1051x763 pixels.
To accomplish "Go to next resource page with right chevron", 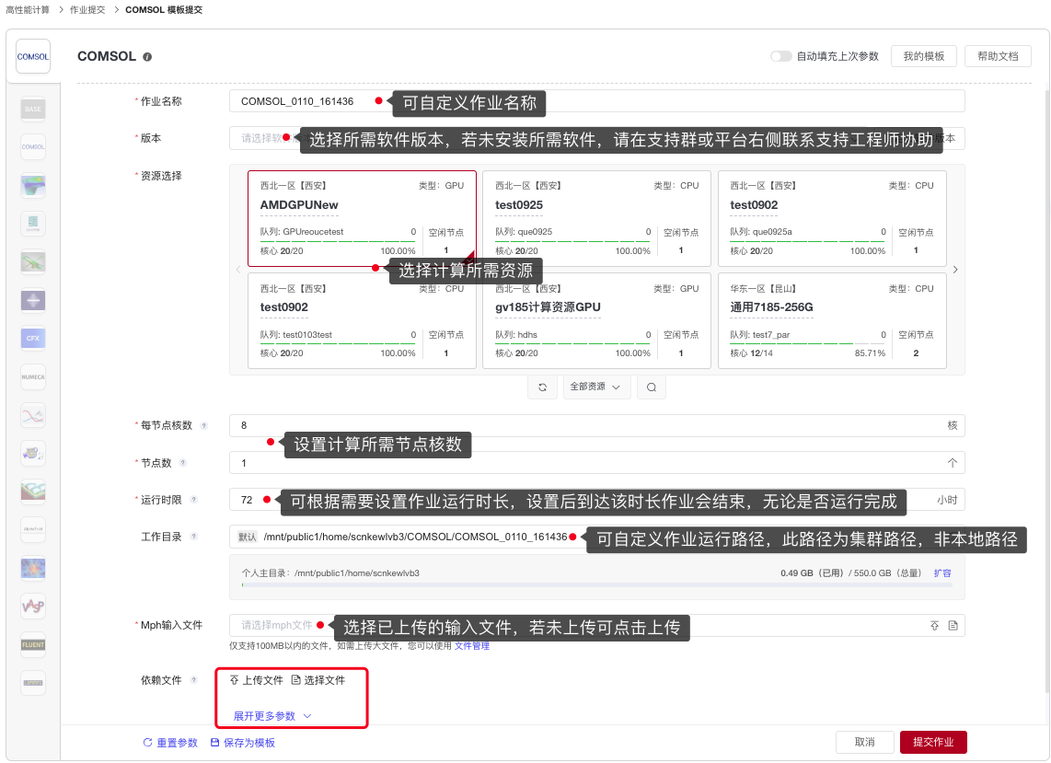I will [955, 270].
